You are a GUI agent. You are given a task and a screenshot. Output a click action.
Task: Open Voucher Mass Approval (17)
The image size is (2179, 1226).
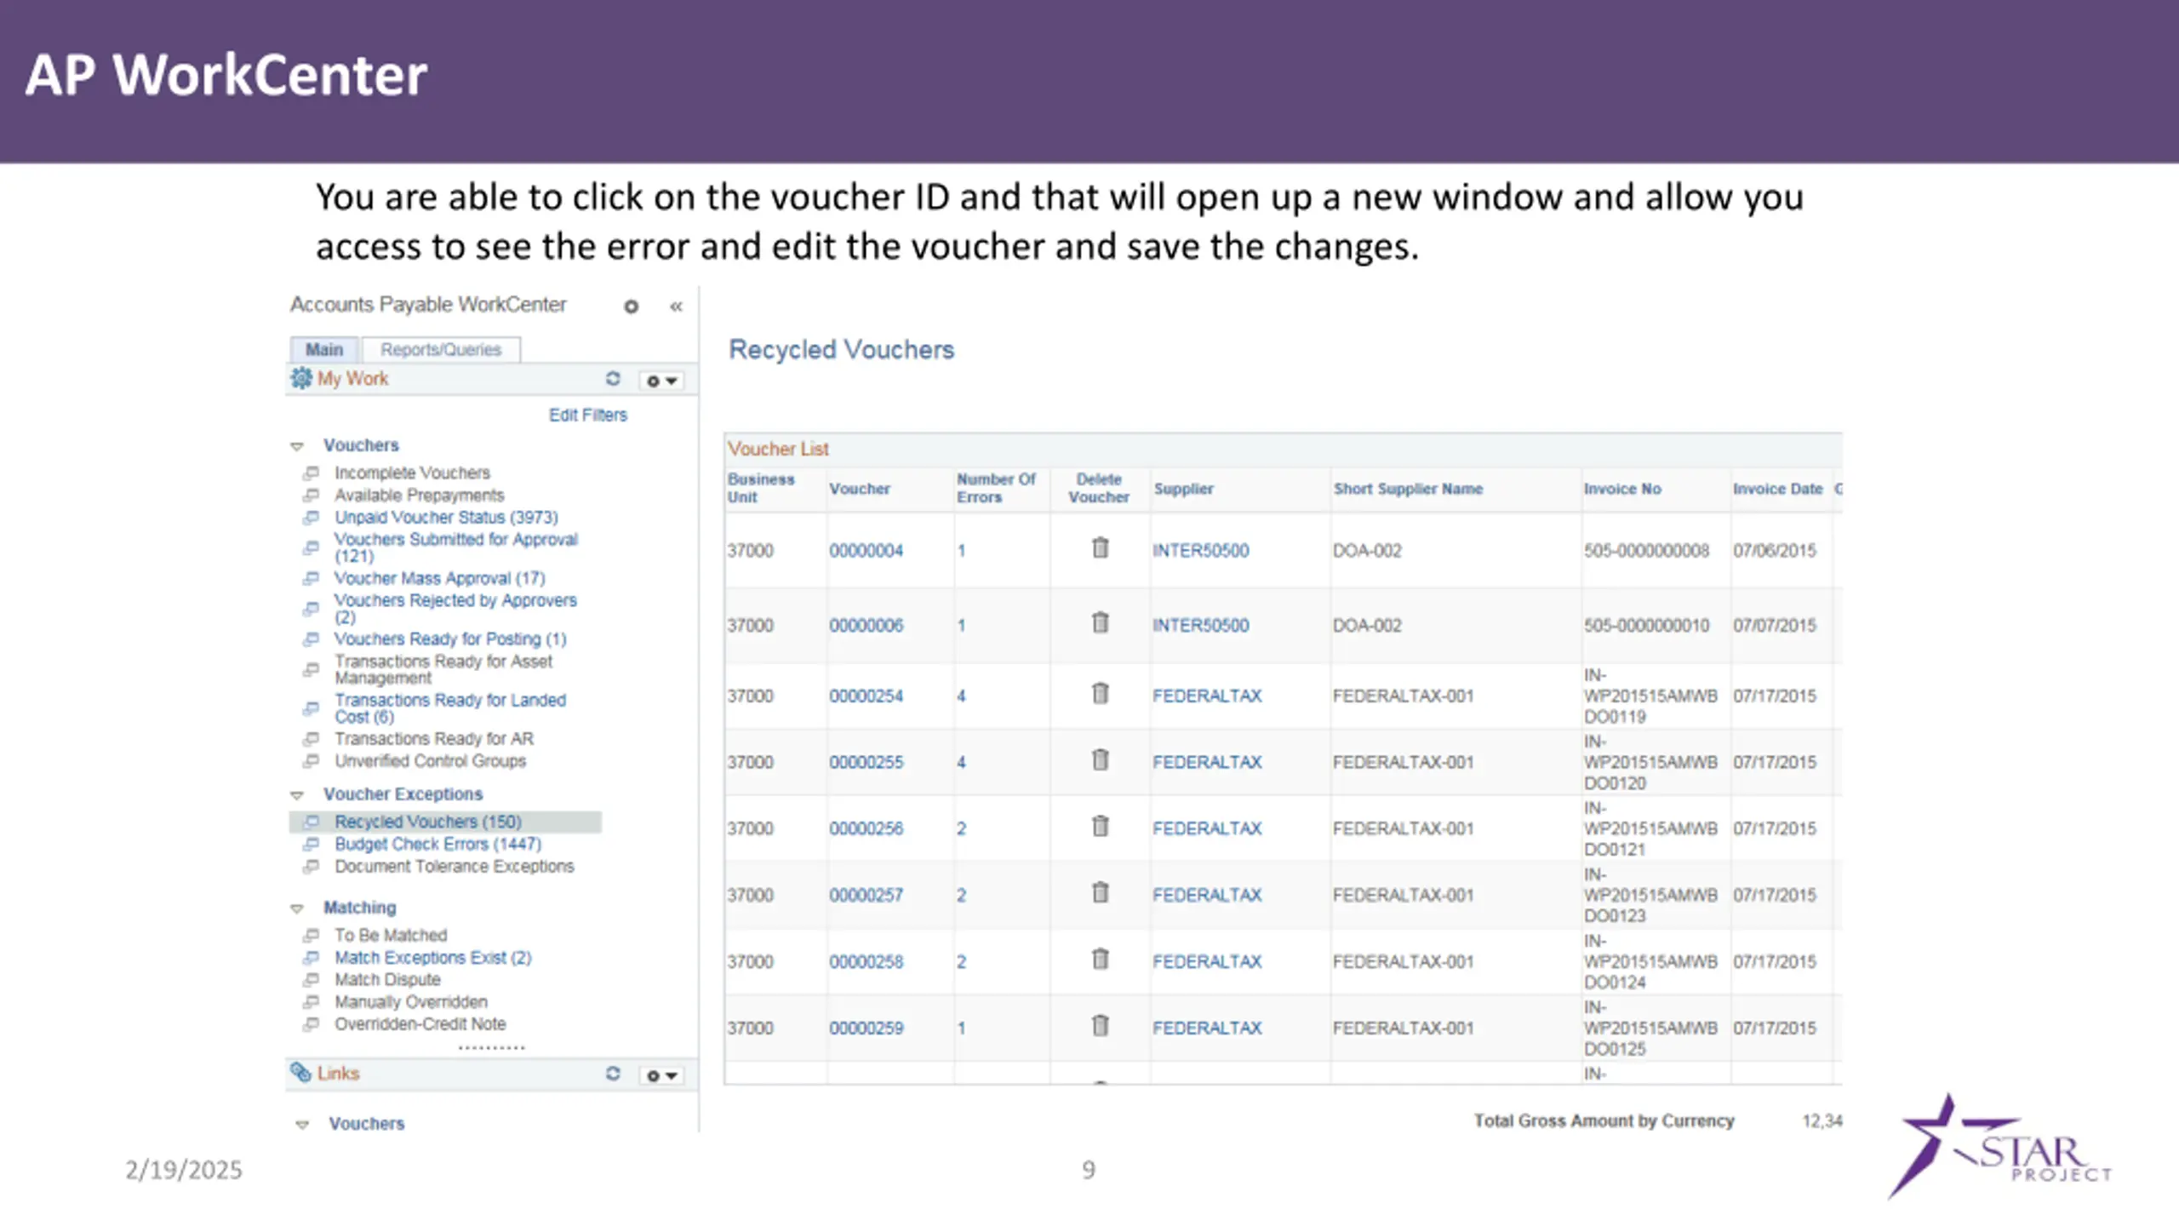[440, 578]
